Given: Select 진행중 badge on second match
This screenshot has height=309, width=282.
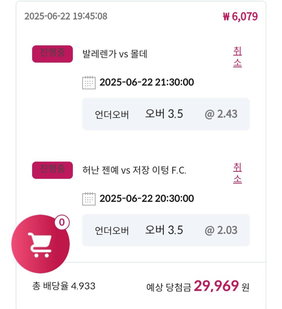Looking at the screenshot, I should pos(52,170).
